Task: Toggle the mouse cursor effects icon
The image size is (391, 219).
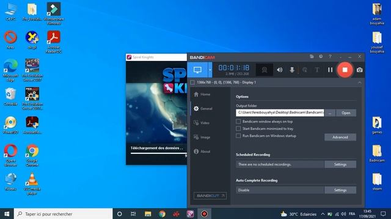Action: coord(305,70)
